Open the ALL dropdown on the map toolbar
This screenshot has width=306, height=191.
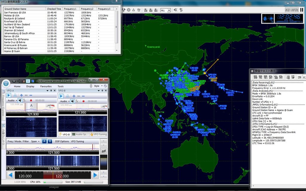coord(168,10)
